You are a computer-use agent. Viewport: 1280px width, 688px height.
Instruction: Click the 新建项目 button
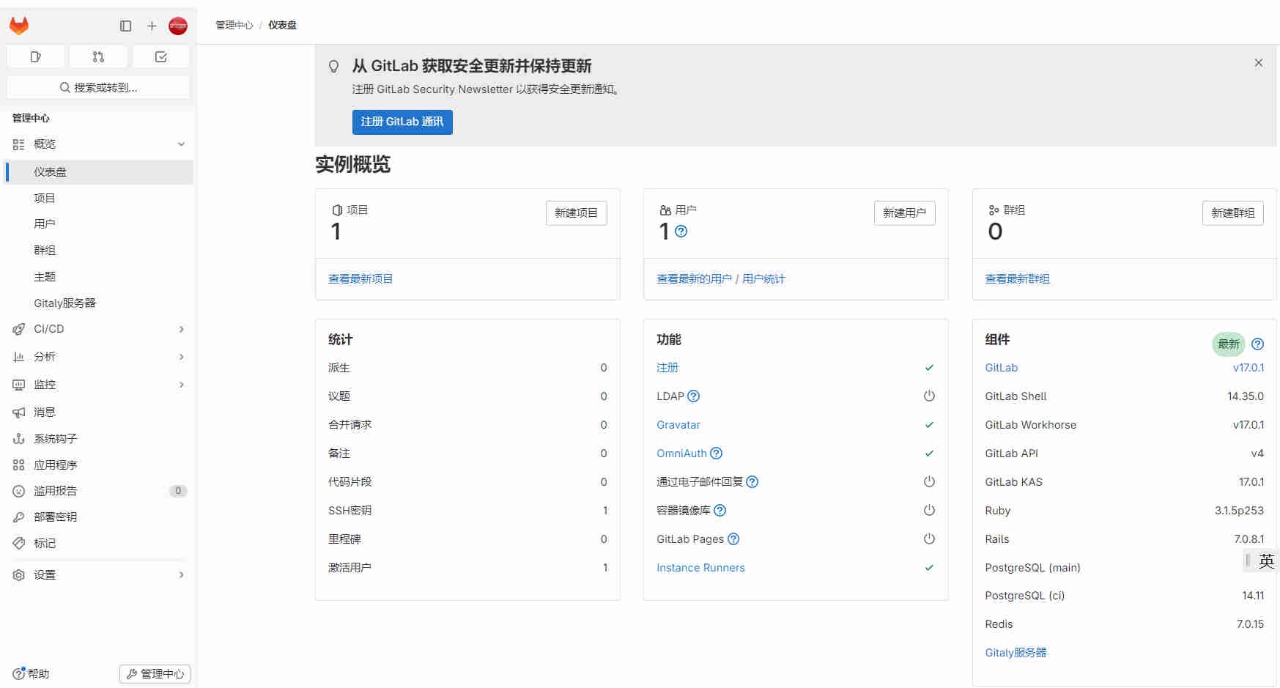[576, 213]
